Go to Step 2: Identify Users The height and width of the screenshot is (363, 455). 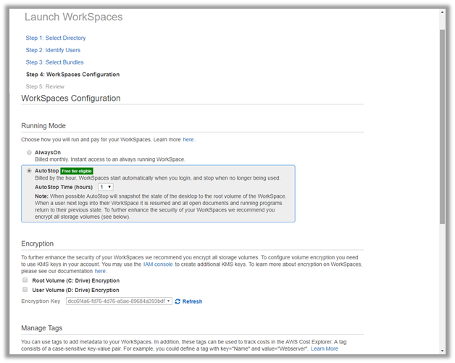point(53,50)
